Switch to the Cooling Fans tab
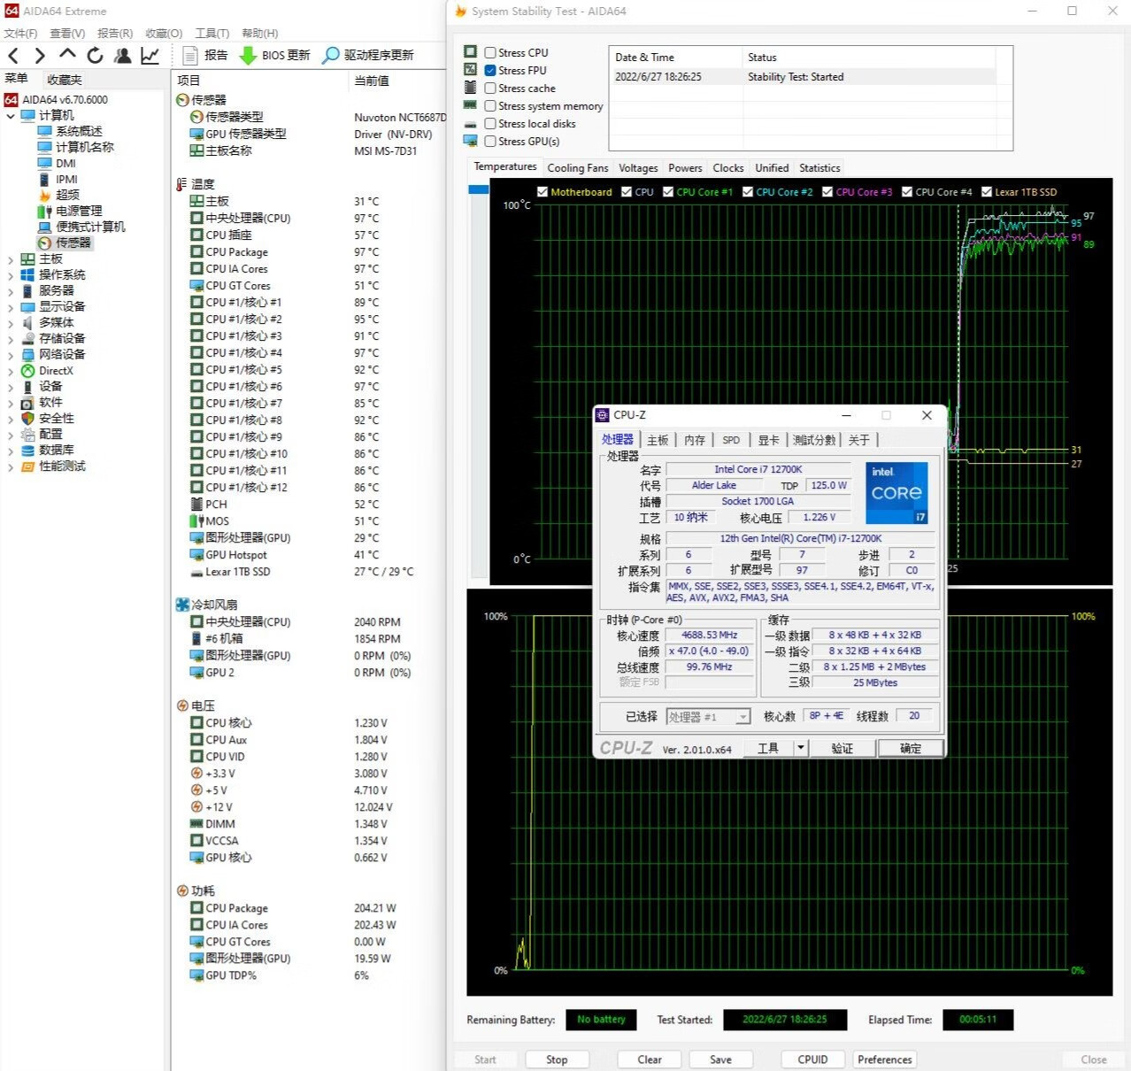This screenshot has height=1071, width=1131. tap(578, 168)
